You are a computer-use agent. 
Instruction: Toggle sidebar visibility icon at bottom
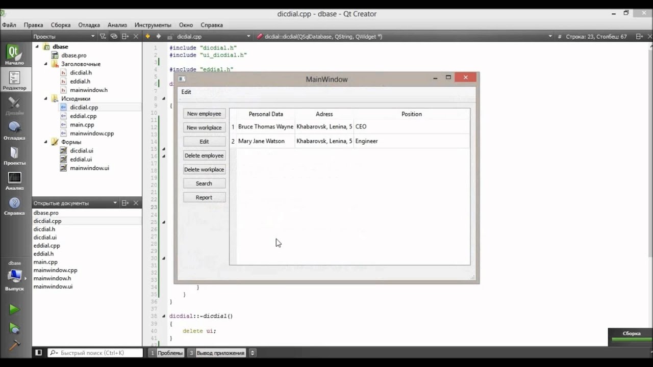coord(38,353)
